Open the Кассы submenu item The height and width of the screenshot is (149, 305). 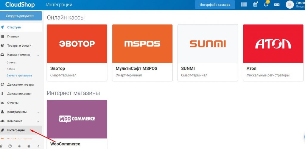tap(11, 69)
